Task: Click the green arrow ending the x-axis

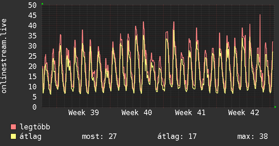Action: [x=275, y=107]
